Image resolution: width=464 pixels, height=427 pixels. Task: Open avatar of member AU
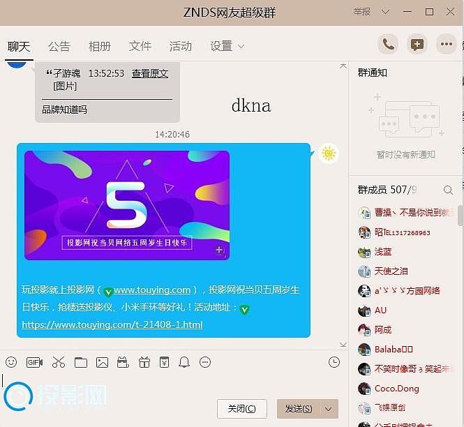[364, 310]
